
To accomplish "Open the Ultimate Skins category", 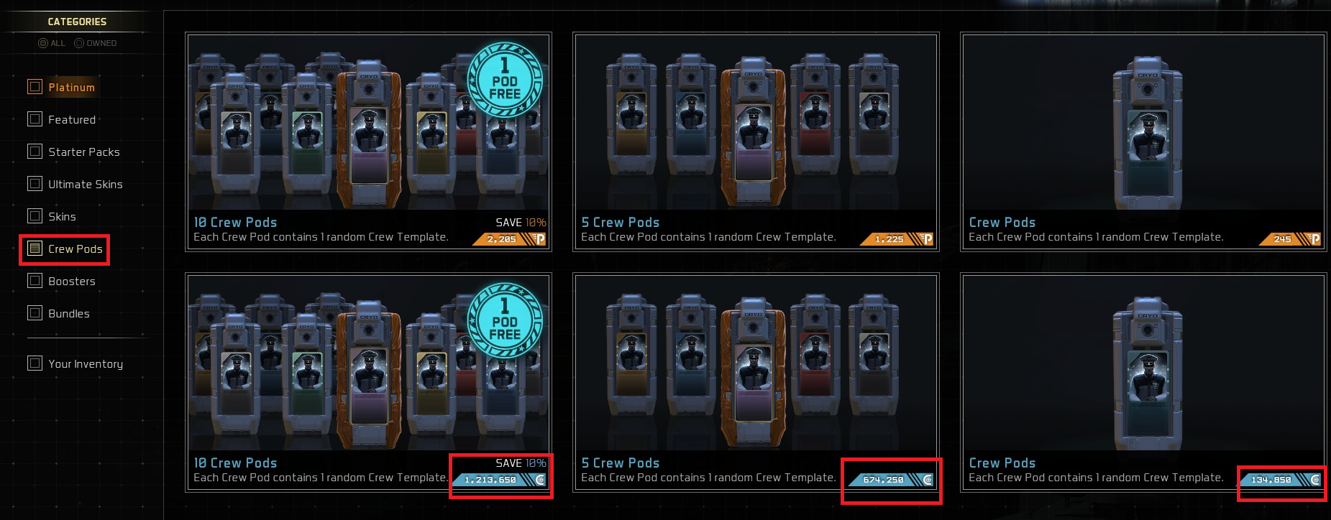I will 86,184.
